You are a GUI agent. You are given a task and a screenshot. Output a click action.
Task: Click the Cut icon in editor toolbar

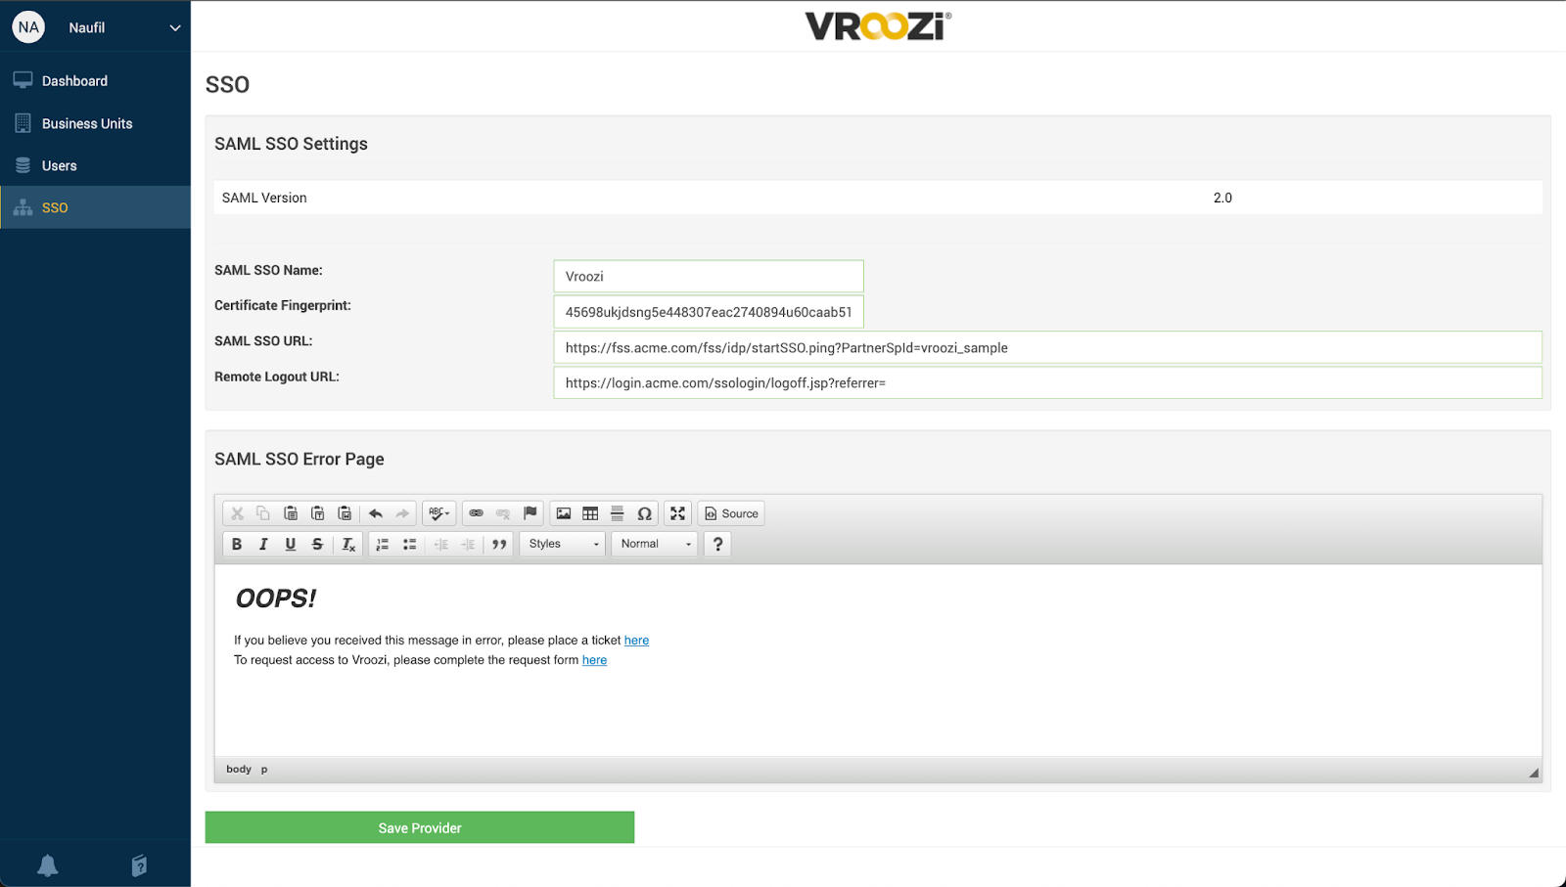tap(237, 513)
